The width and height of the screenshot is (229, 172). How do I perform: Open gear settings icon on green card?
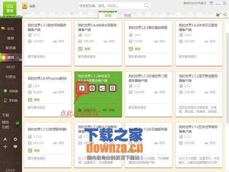[92, 88]
